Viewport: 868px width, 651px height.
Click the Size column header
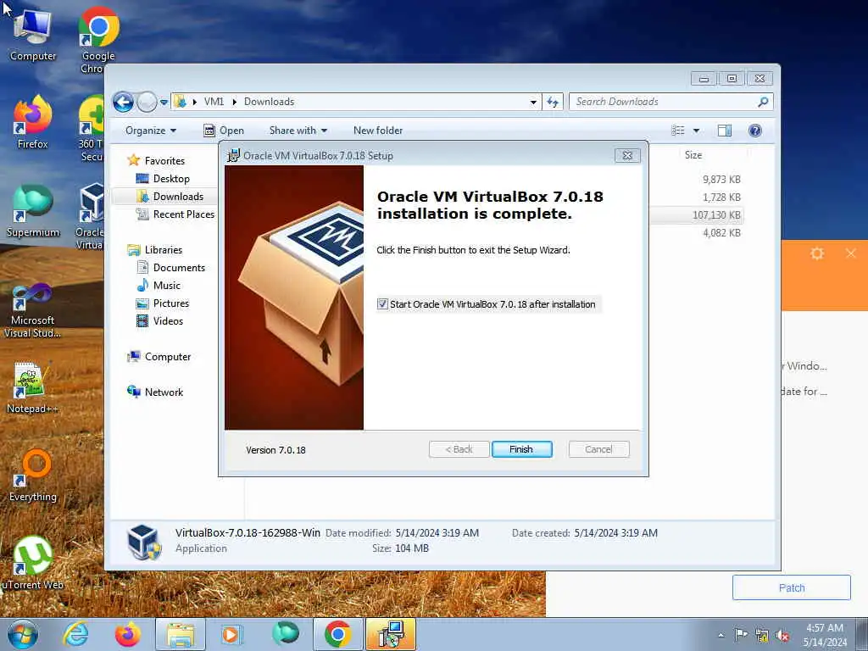[693, 156]
